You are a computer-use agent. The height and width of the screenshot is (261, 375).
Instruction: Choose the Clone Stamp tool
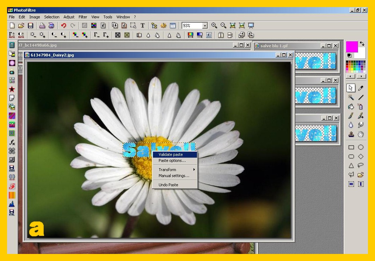pos(351,134)
